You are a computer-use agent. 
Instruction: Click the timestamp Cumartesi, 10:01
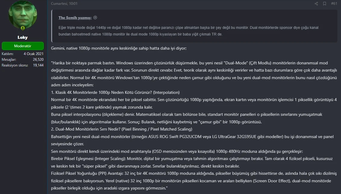[x=64, y=4]
